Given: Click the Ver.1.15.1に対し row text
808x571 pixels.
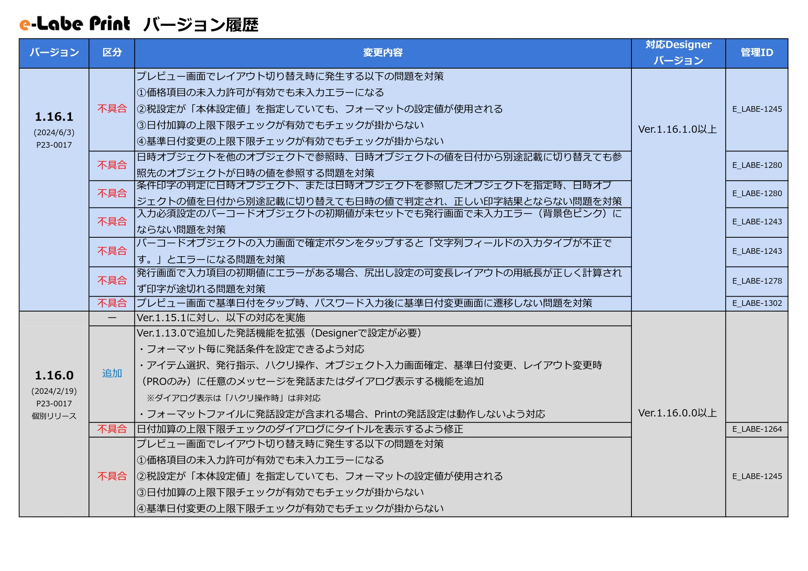Looking at the screenshot, I should click(221, 318).
